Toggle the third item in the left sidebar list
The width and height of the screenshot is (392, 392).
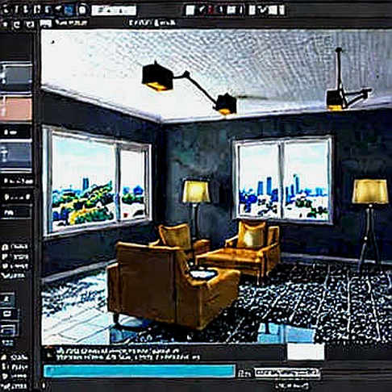point(15,266)
